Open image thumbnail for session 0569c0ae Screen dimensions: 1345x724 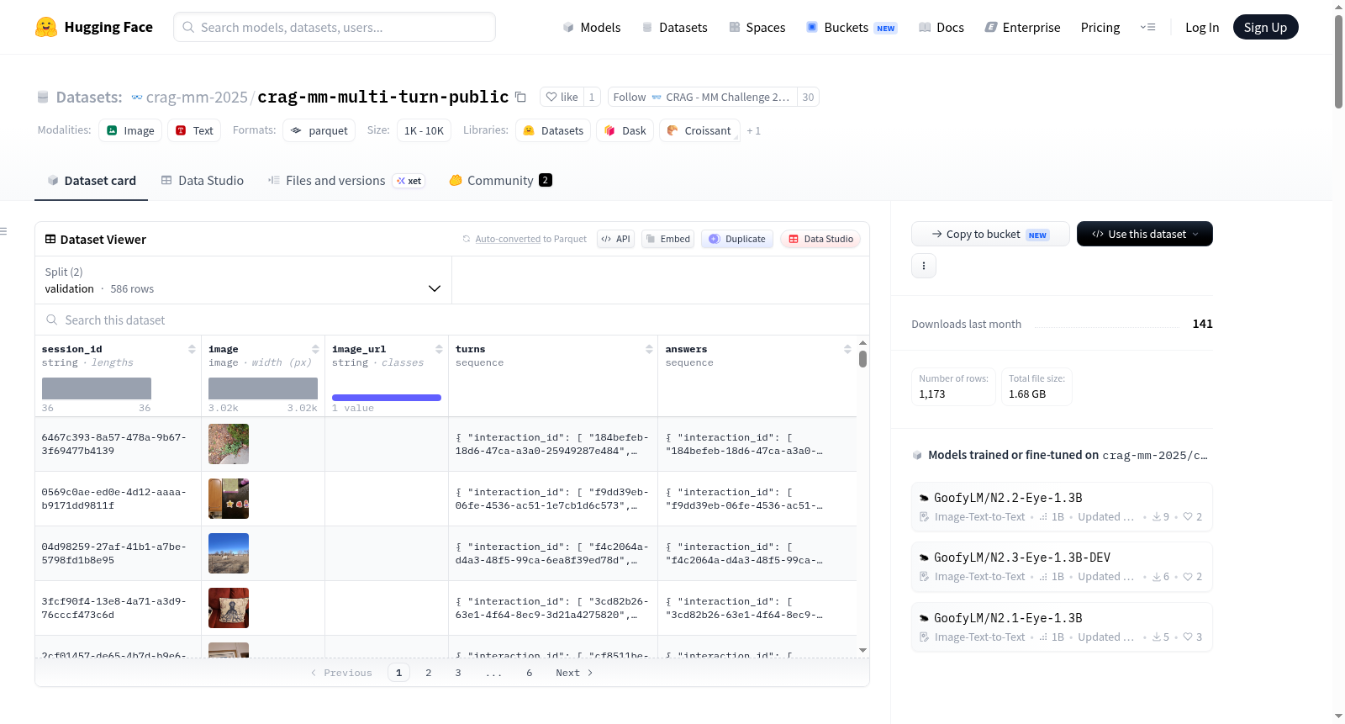point(229,499)
